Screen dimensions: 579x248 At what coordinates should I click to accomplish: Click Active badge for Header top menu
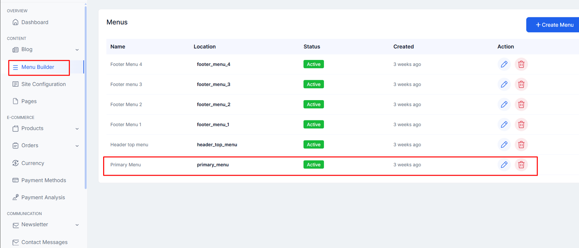pos(314,145)
